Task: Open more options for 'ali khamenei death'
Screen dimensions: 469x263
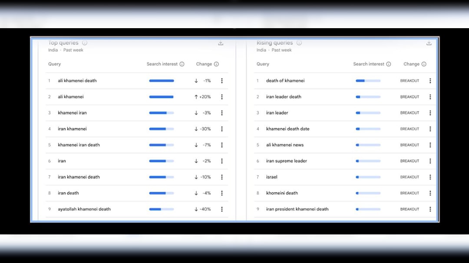Action: coord(222,81)
